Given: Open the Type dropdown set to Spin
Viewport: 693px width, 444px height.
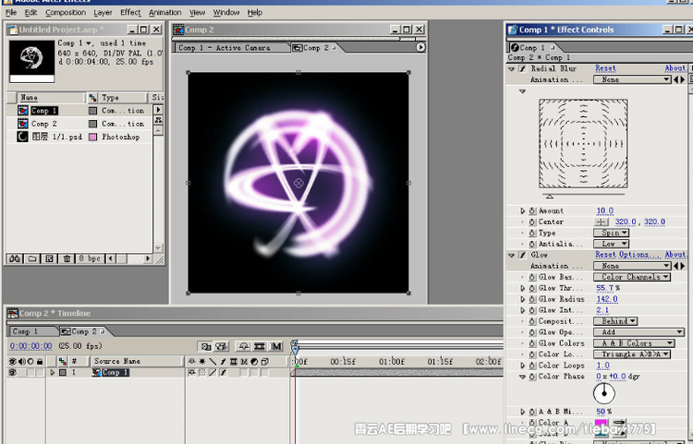Looking at the screenshot, I should click(611, 233).
